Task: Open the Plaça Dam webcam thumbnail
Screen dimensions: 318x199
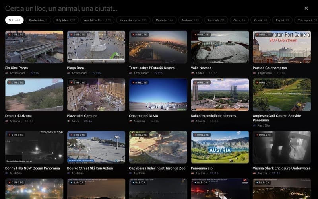Action: (x=96, y=47)
